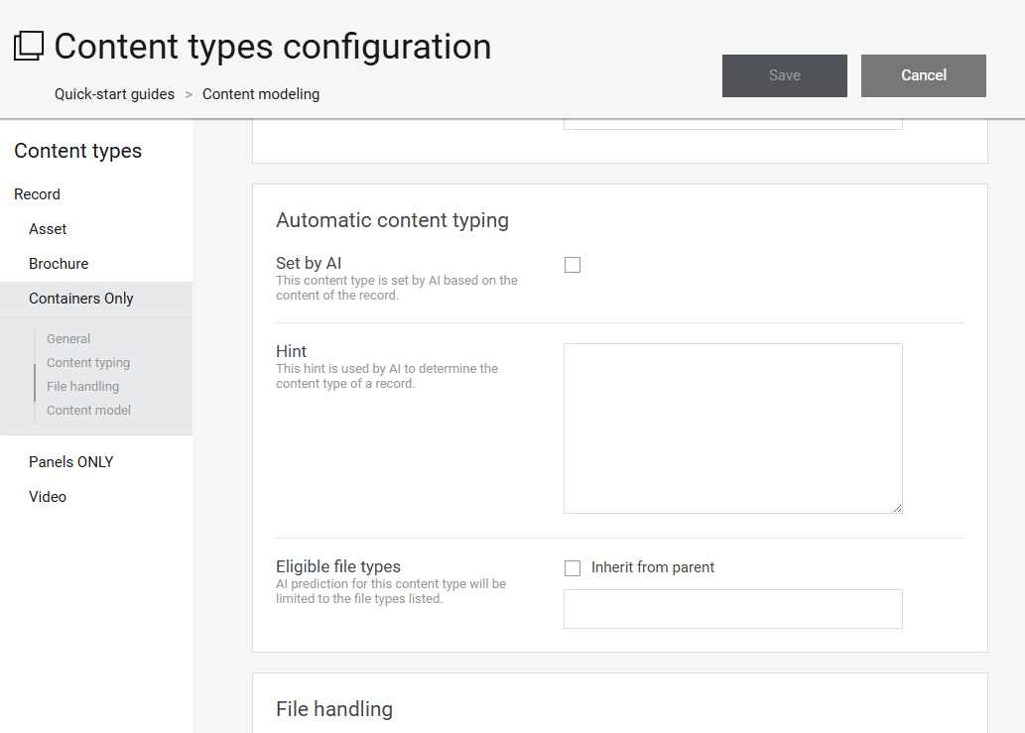
Task: Open the Quick-start guides breadcrumb link
Action: tap(114, 94)
